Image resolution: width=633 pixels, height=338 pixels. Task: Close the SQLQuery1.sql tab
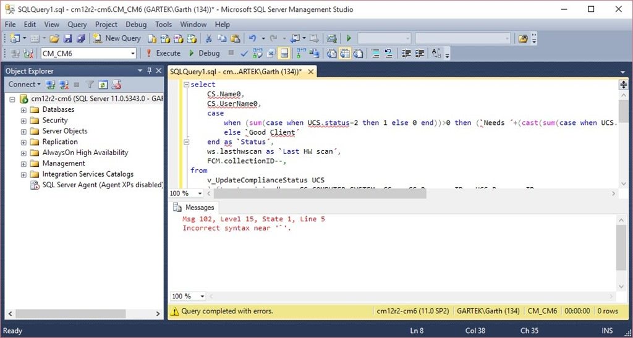[310, 72]
